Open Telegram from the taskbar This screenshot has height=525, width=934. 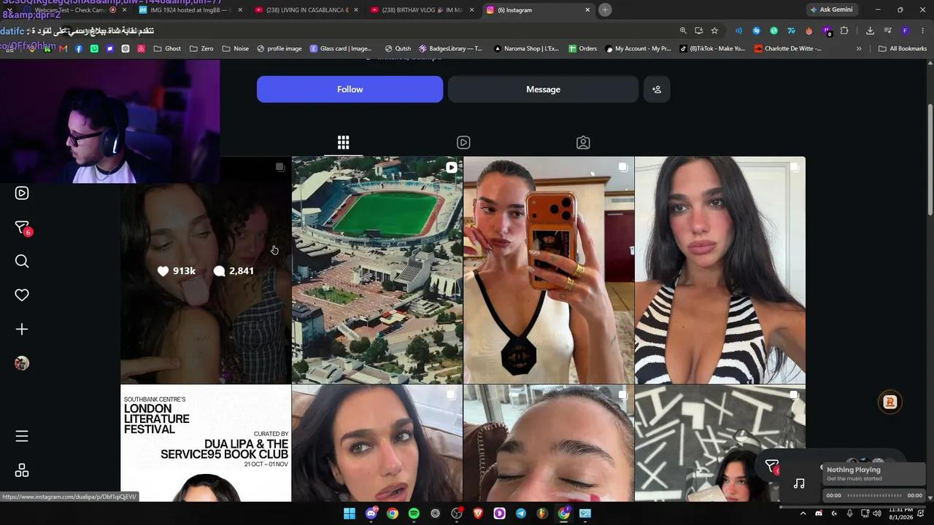pos(521,513)
